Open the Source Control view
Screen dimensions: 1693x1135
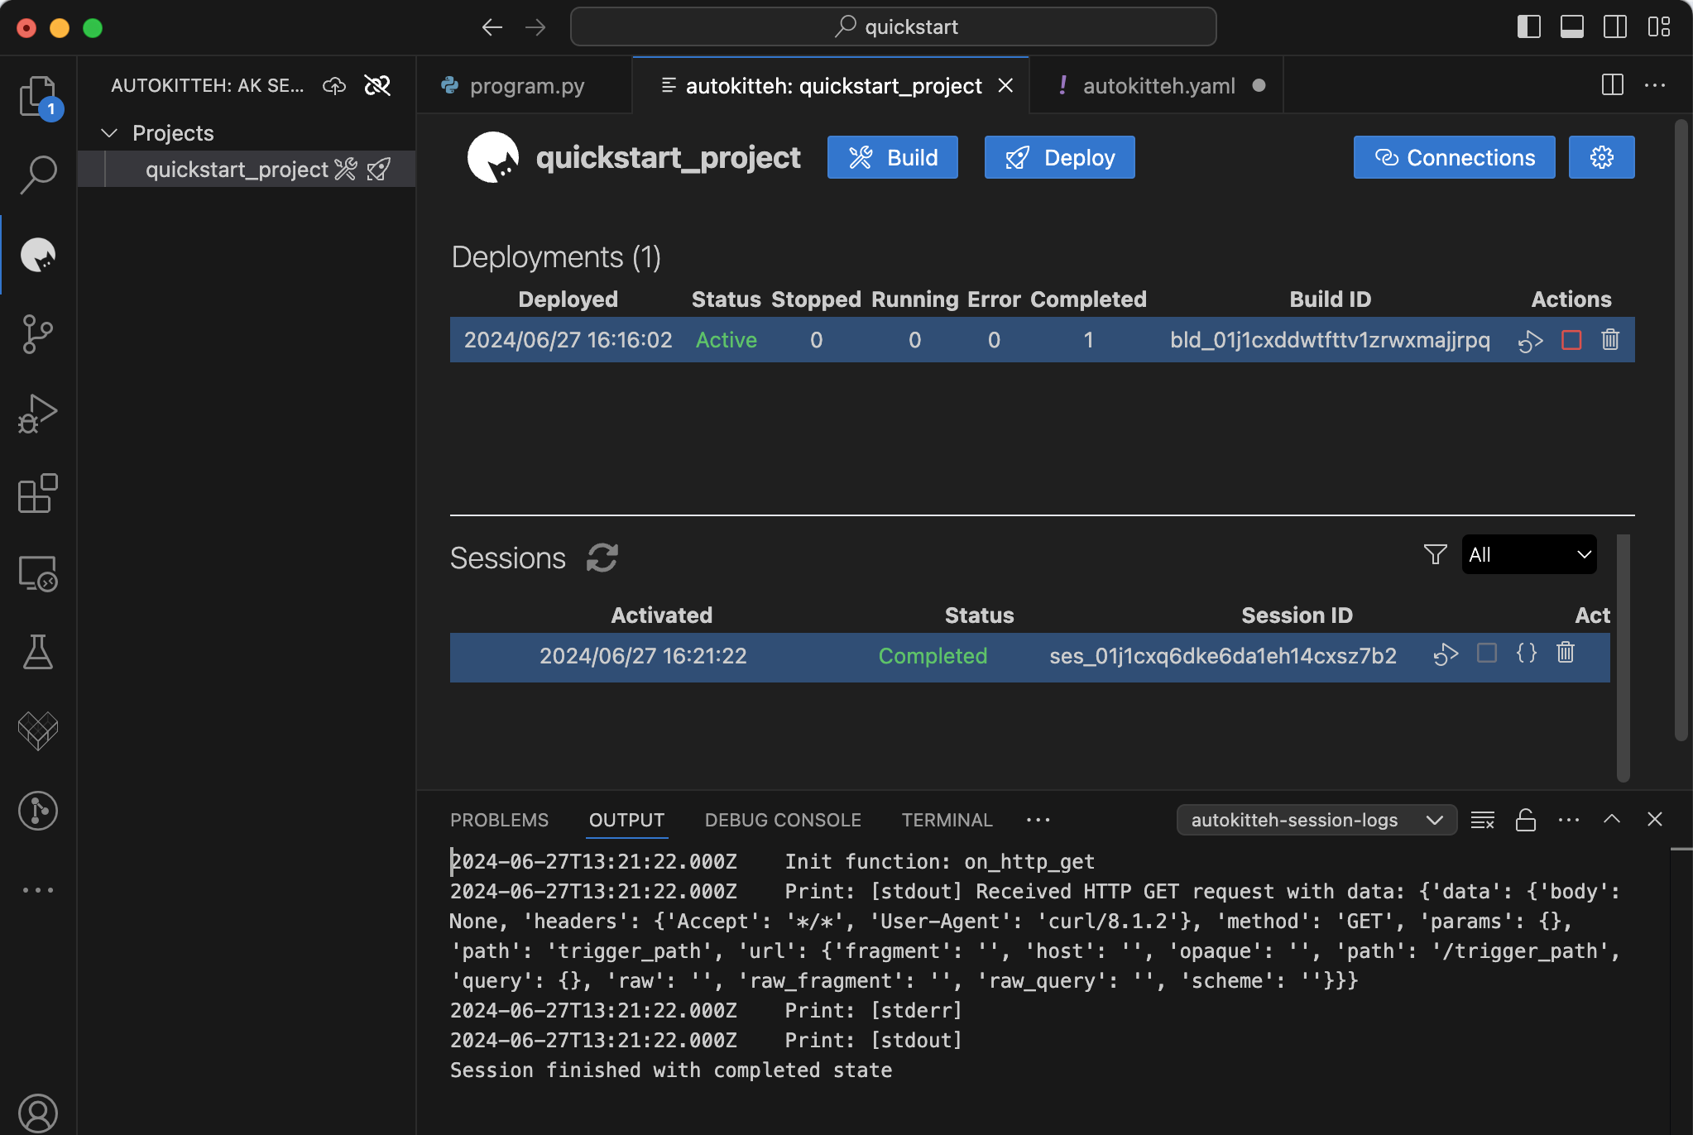[38, 334]
